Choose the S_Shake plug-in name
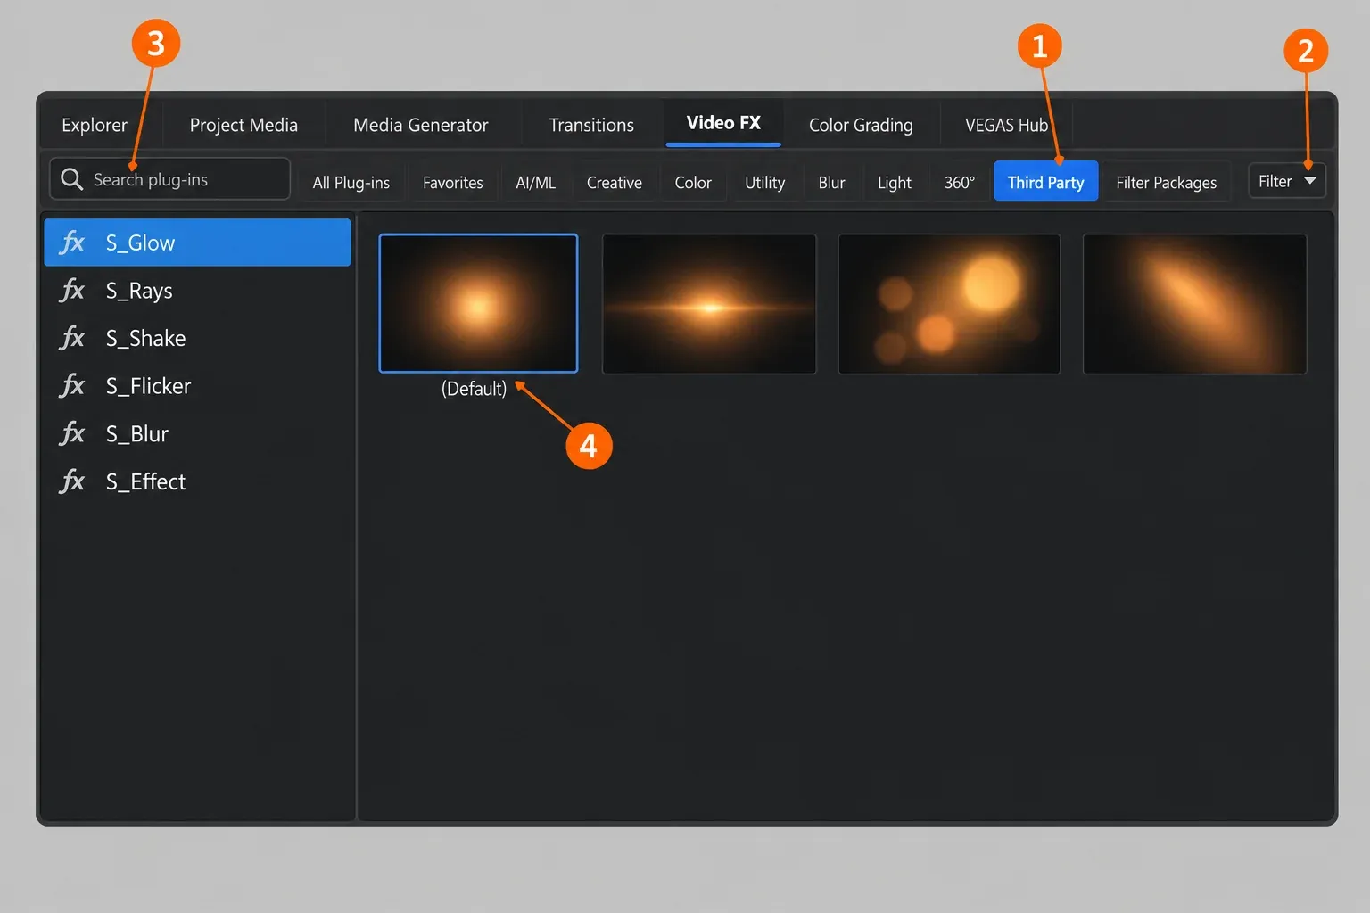Viewport: 1370px width, 913px height. (x=145, y=338)
